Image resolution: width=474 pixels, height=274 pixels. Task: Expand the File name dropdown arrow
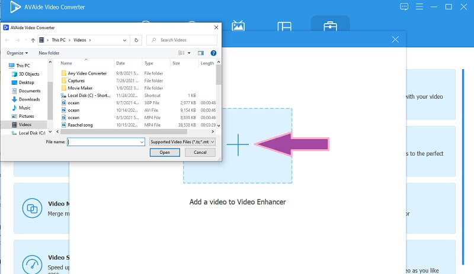pyautogui.click(x=142, y=141)
